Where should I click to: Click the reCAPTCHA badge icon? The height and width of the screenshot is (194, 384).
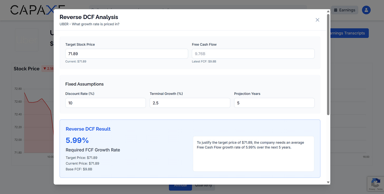coord(376,182)
